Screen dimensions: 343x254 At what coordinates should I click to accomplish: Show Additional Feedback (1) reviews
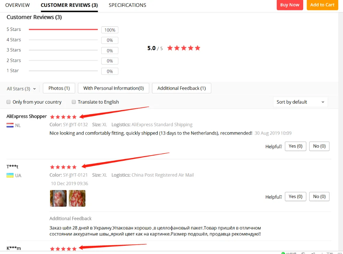pyautogui.click(x=181, y=88)
